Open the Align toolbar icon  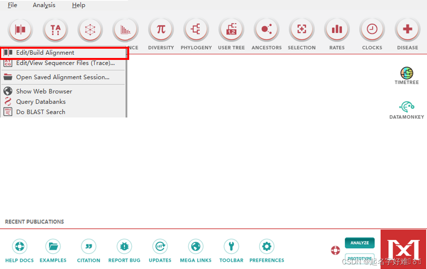[x=20, y=29]
